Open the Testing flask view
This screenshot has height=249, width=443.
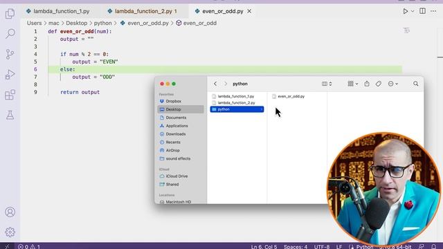point(10,116)
